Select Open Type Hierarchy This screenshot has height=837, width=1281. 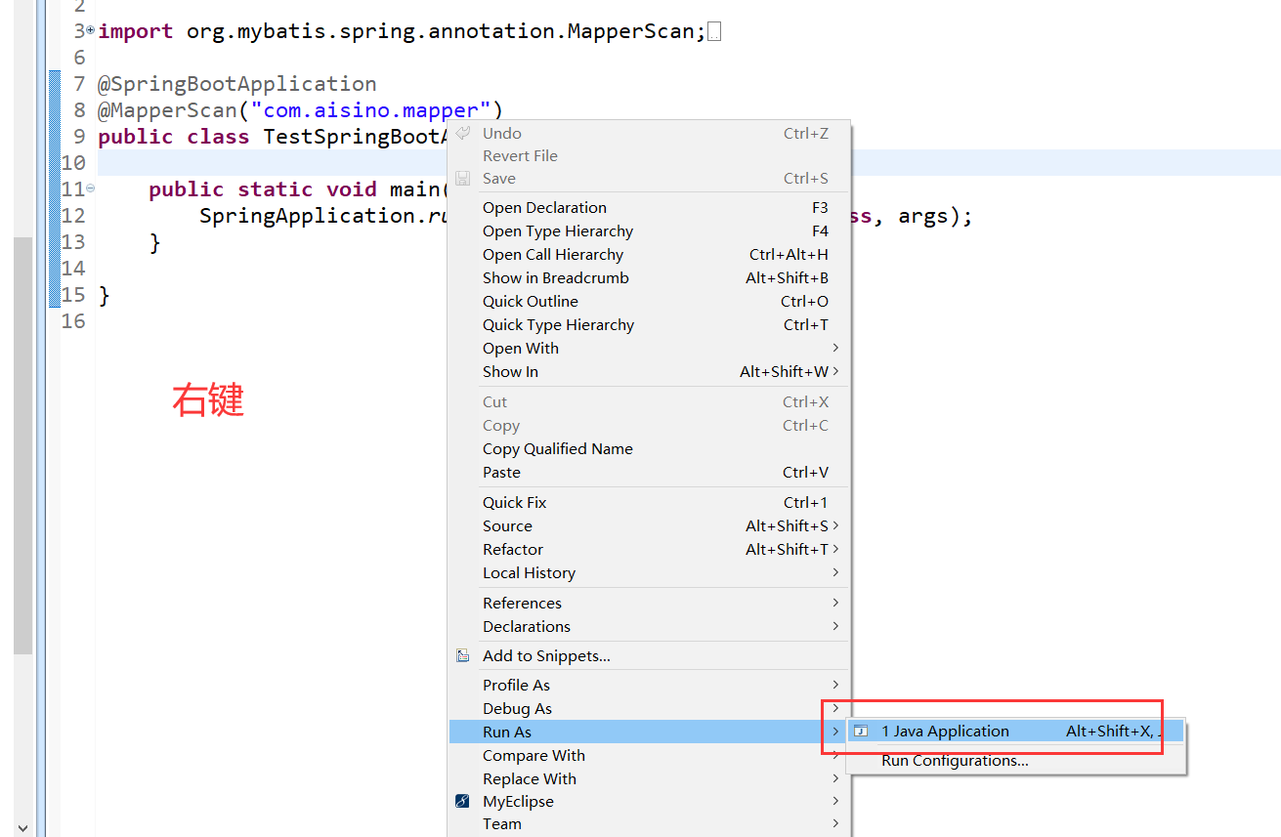(x=650, y=230)
